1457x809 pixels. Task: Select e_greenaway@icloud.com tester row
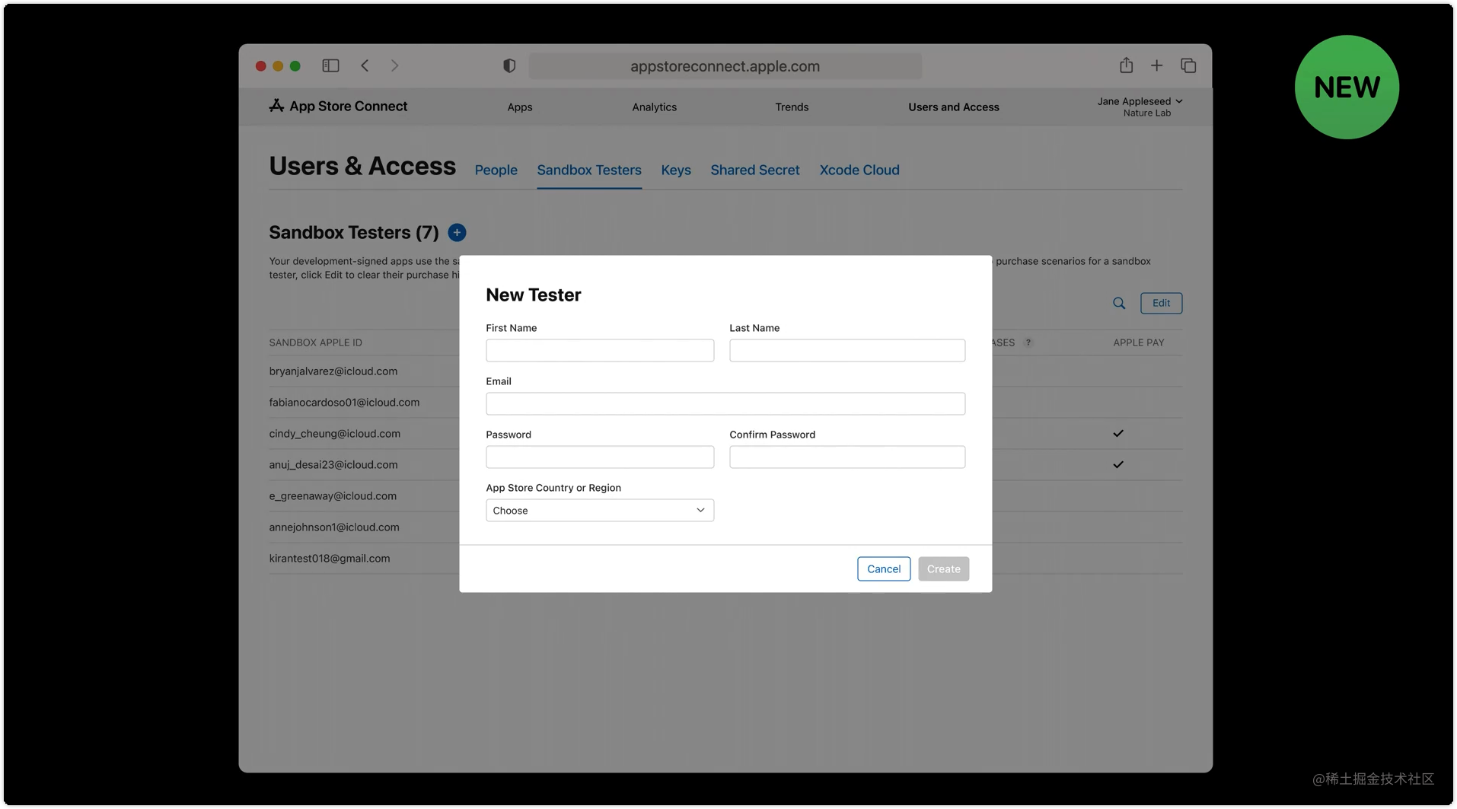coord(725,496)
